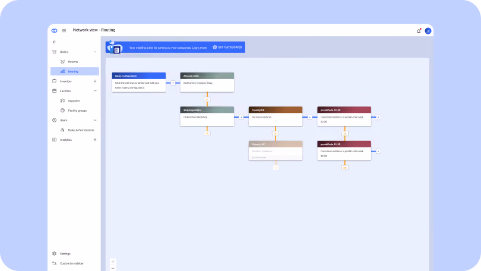Screen dimensions: 481x271
Task: Add node after postalCode 00-39
Action: point(378,117)
